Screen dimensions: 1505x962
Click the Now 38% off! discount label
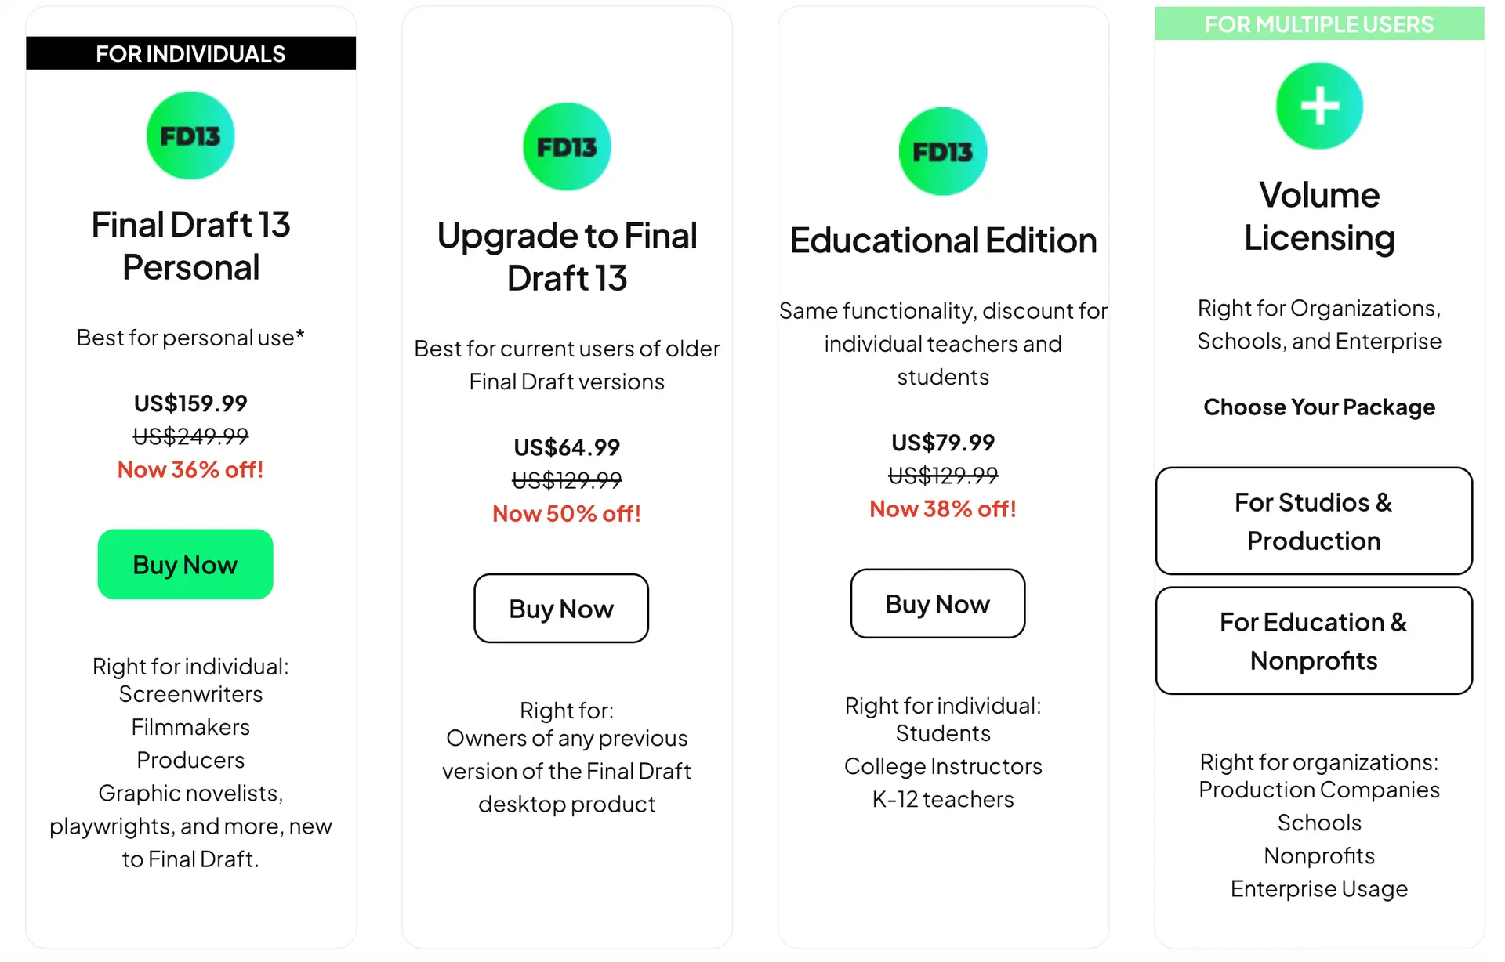pyautogui.click(x=943, y=508)
